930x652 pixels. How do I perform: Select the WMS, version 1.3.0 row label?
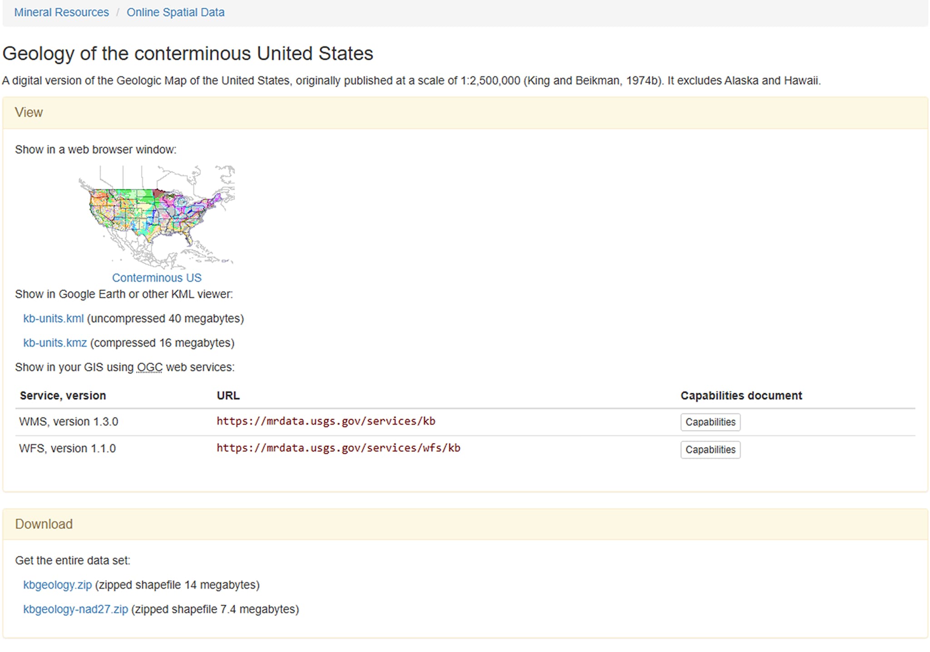[x=69, y=422]
